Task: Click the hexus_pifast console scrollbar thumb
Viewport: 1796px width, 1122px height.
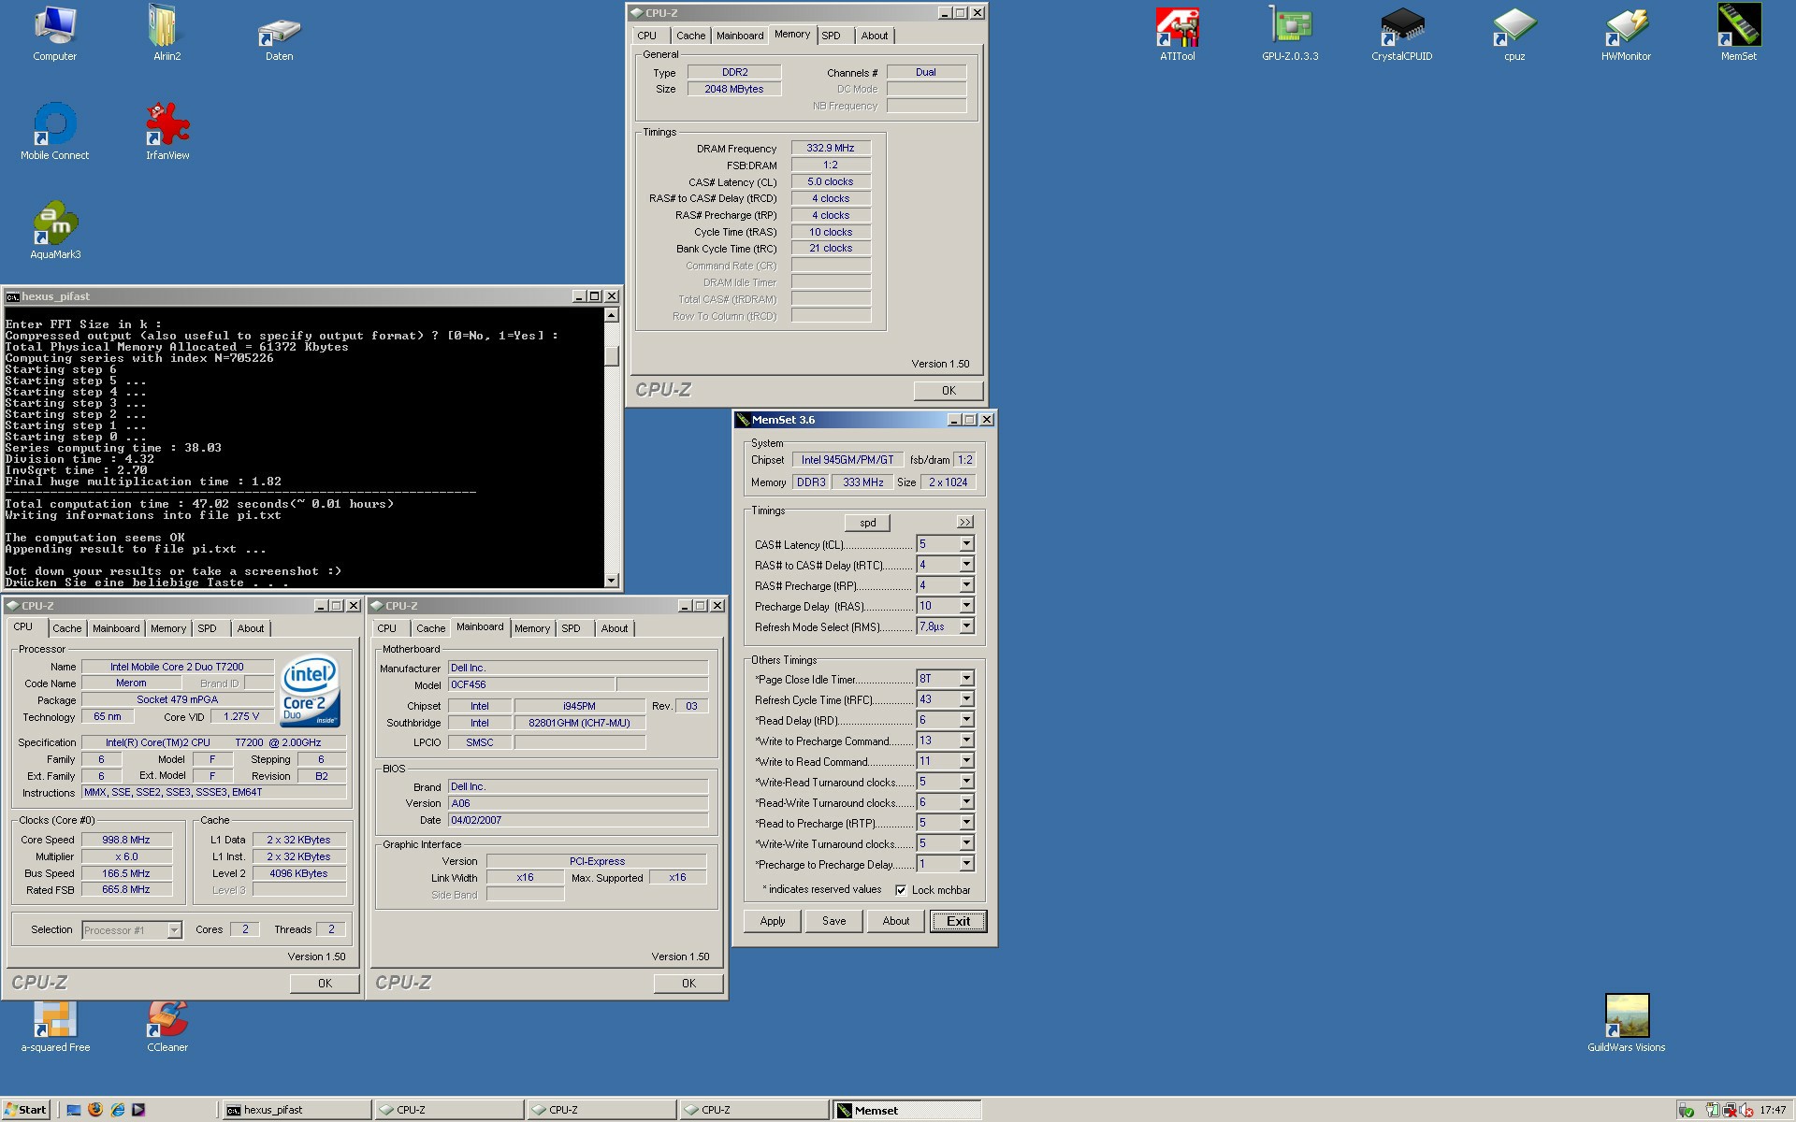Action: click(612, 356)
